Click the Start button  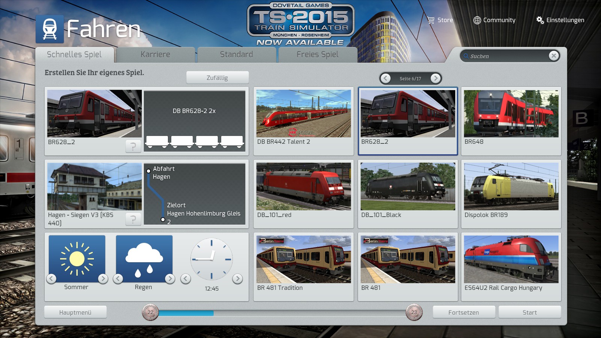pos(529,312)
